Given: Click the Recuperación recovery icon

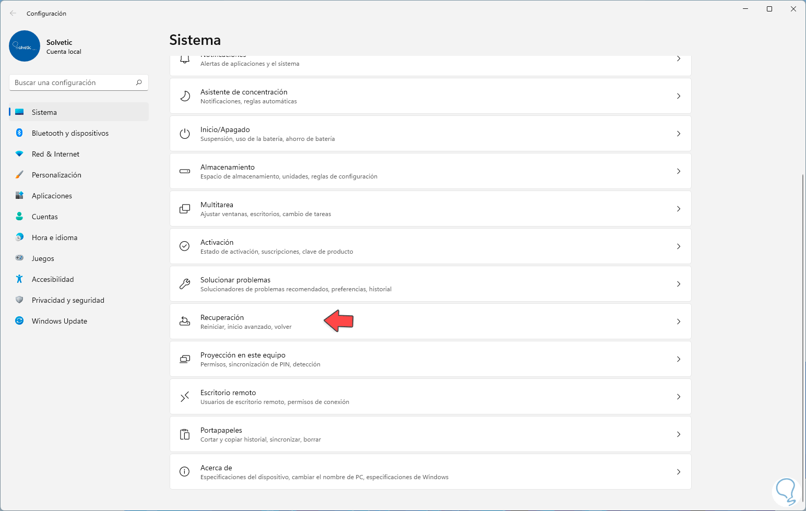Looking at the screenshot, I should point(185,322).
